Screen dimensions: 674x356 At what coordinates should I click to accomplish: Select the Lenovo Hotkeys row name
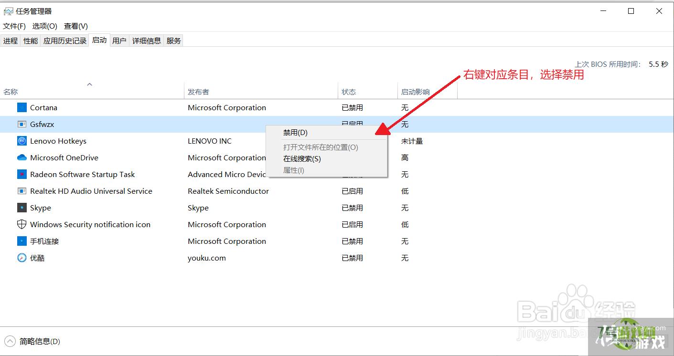[x=58, y=141]
